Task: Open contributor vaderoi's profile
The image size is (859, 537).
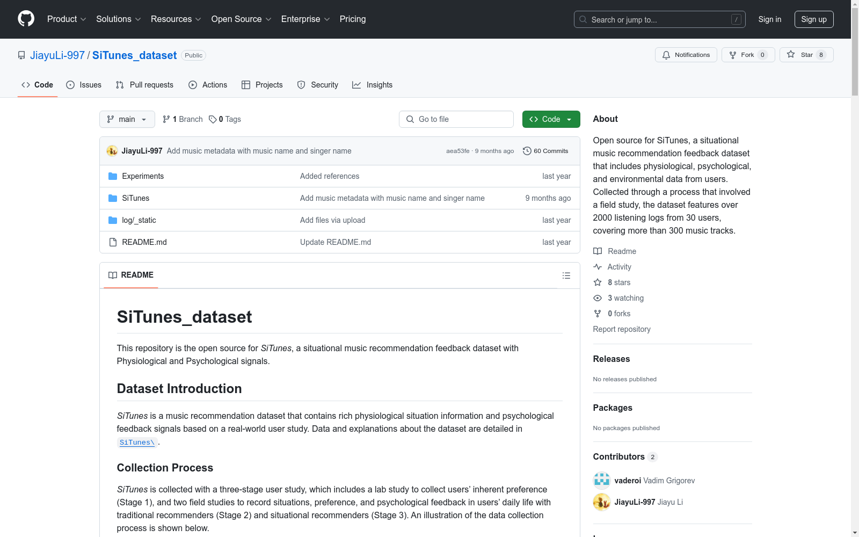Action: [x=654, y=481]
